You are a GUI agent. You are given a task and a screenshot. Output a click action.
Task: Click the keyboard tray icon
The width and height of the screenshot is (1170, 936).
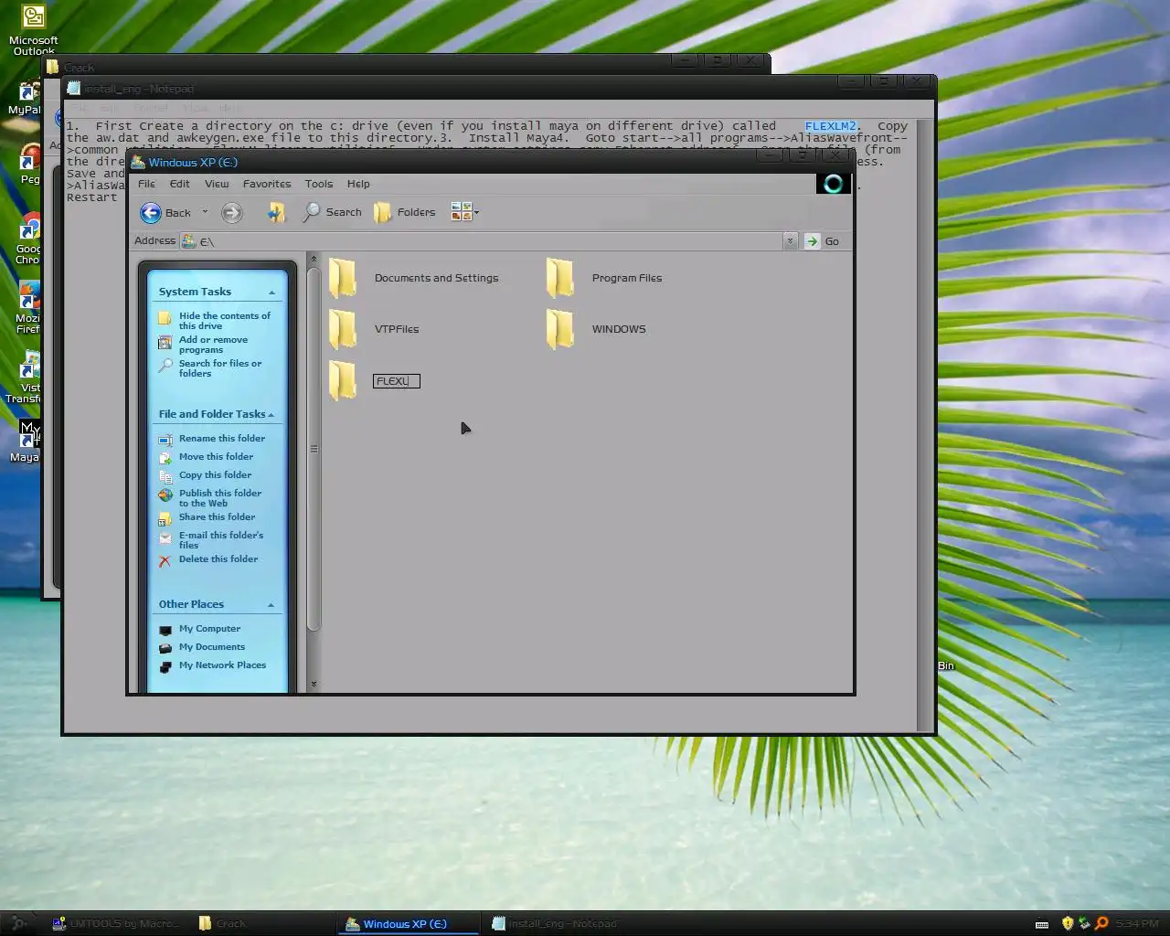1042,924
